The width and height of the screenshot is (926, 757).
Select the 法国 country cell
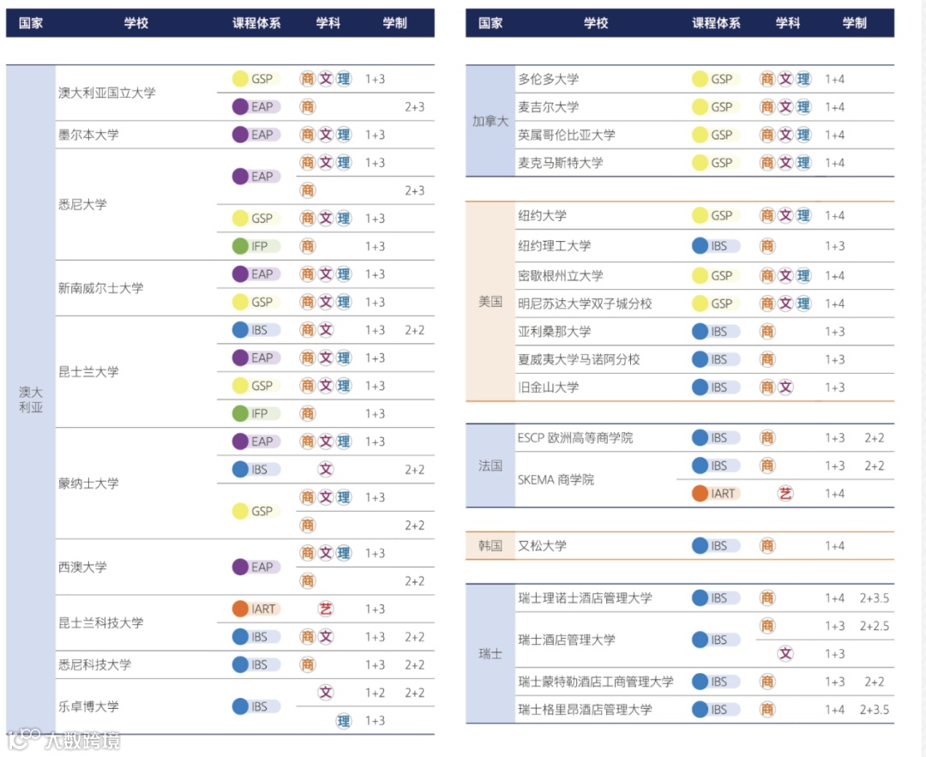tap(490, 466)
